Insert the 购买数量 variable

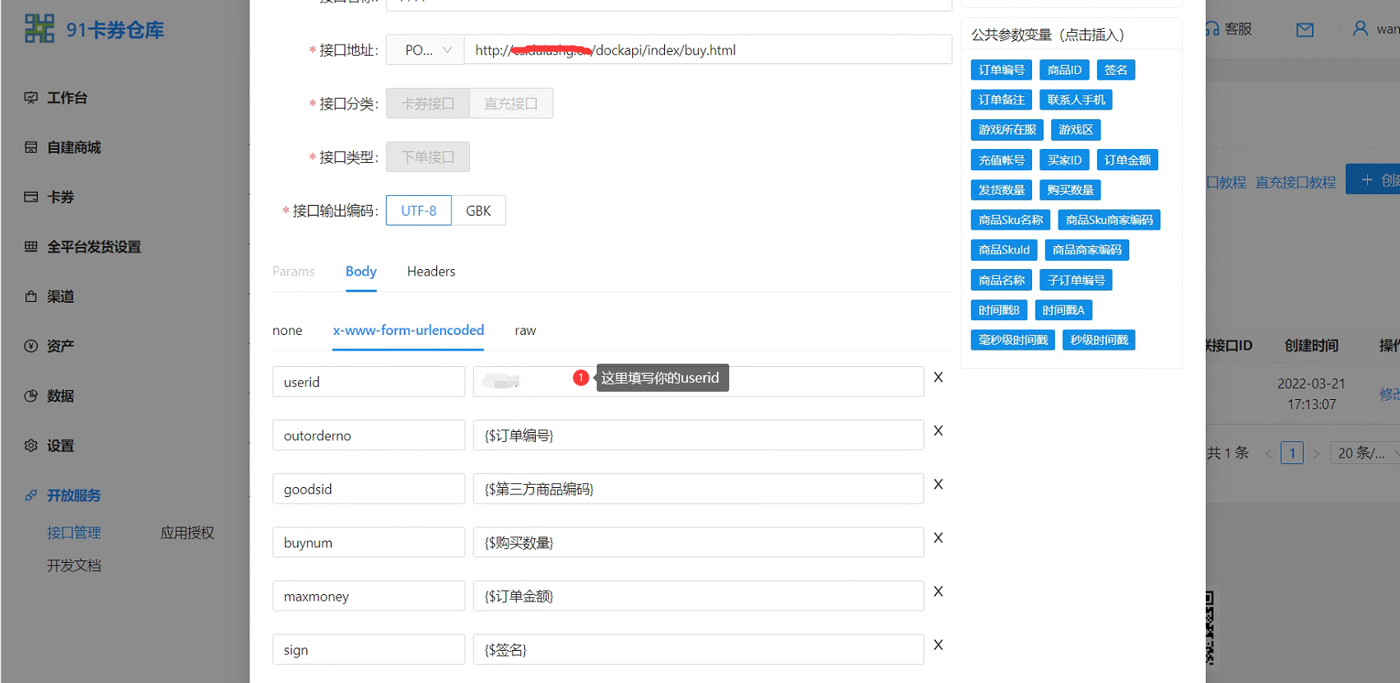(x=1070, y=190)
